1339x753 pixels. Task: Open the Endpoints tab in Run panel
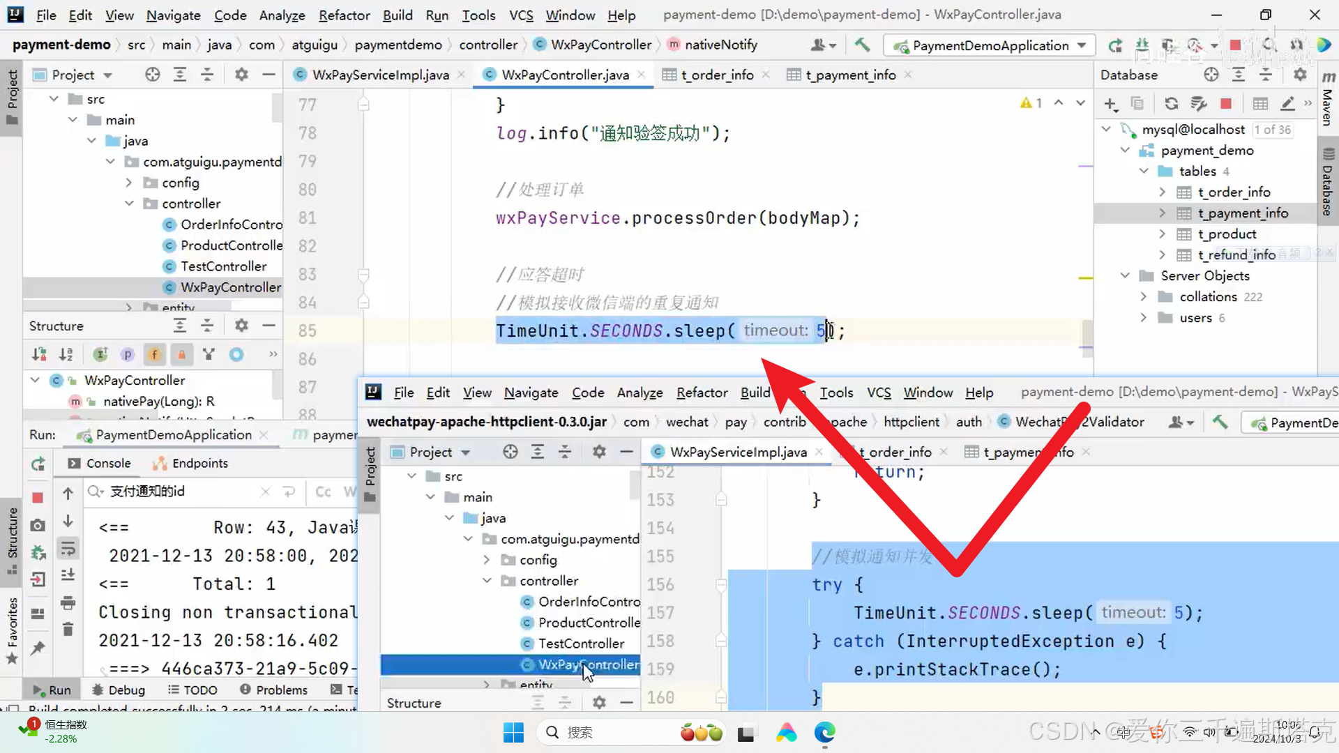tap(199, 463)
